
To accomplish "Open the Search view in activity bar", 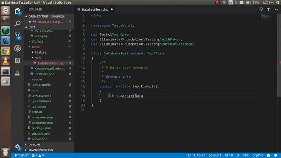I will click(18, 23).
